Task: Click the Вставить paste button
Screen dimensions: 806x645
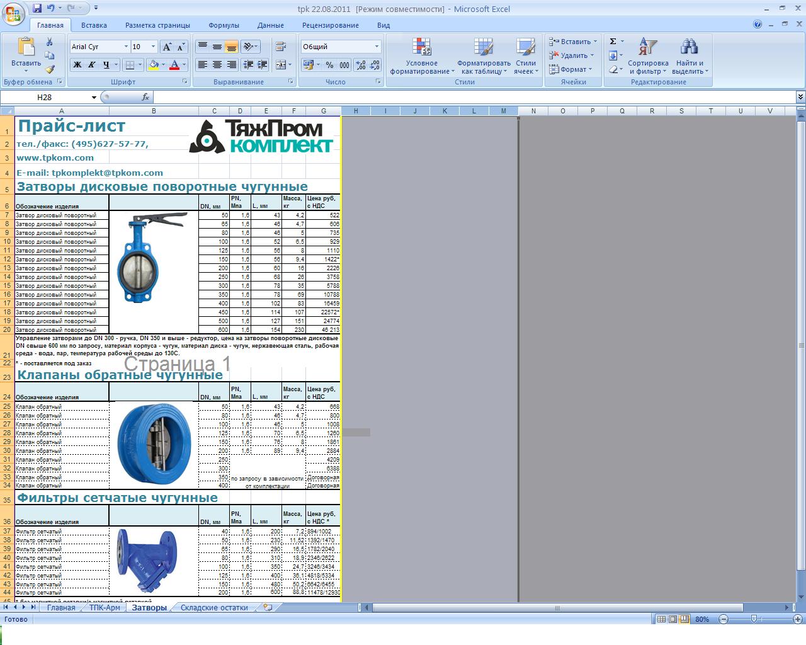Action: [26, 54]
